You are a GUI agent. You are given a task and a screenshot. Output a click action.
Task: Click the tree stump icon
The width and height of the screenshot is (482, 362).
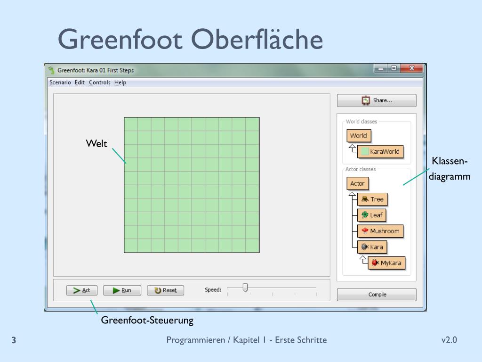pos(365,199)
